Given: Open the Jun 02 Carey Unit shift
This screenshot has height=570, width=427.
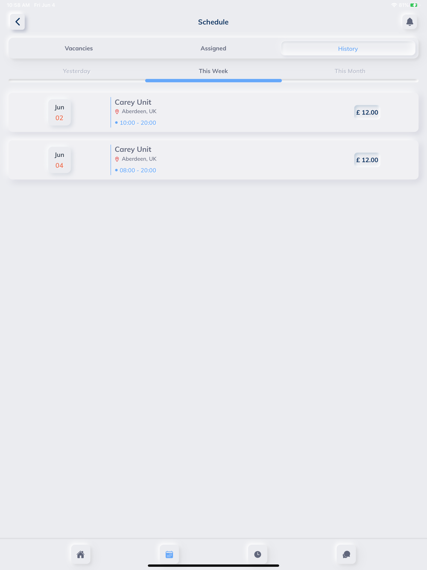Looking at the screenshot, I should point(213,112).
